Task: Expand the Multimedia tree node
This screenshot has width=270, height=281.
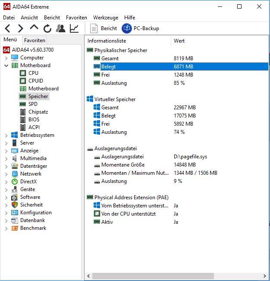Action: [x=6, y=159]
